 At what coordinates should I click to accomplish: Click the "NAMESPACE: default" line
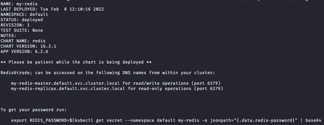(x=24, y=14)
